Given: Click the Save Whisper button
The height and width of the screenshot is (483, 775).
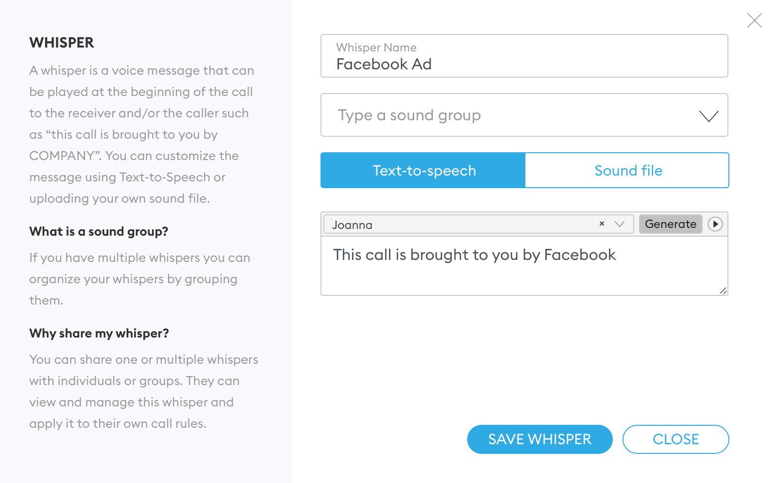Looking at the screenshot, I should (539, 439).
